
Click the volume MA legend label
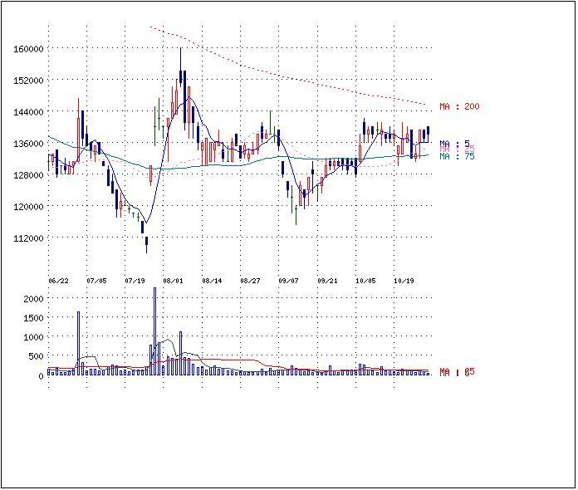tap(457, 372)
